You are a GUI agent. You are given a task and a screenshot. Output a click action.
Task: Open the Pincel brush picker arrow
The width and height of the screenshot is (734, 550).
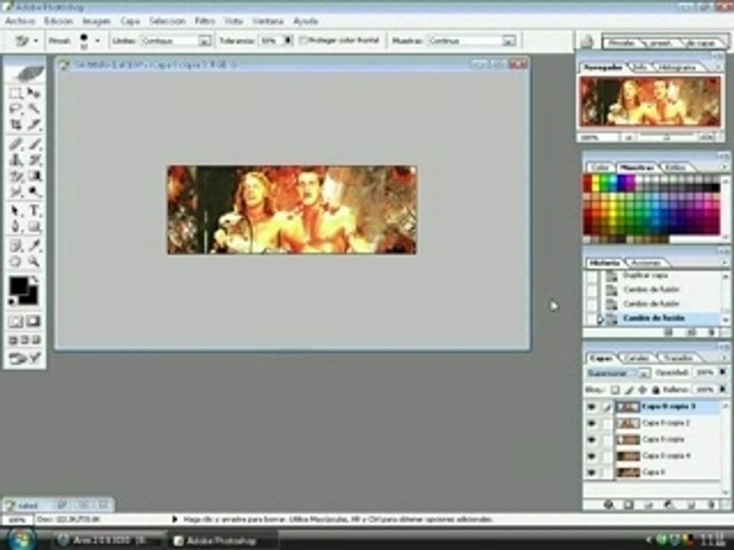tap(97, 41)
